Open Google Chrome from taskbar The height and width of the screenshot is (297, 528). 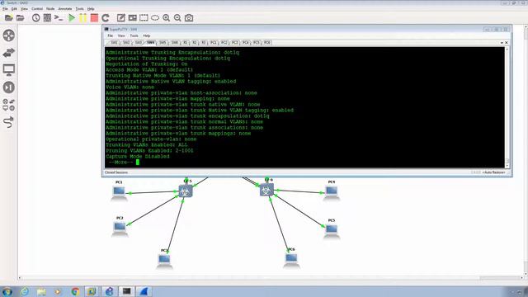coord(75,291)
